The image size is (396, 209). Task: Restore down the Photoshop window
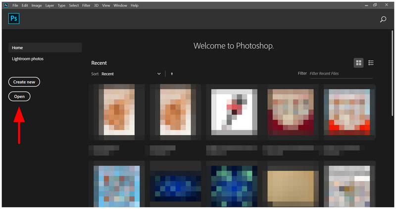click(375, 5)
